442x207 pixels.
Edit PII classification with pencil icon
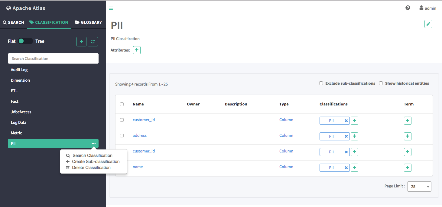click(428, 24)
